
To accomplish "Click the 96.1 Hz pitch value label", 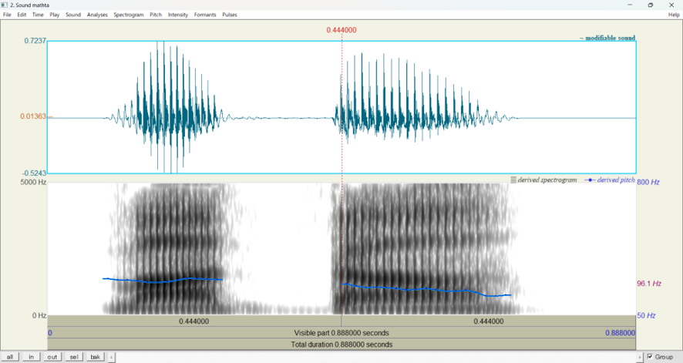I will 649,284.
